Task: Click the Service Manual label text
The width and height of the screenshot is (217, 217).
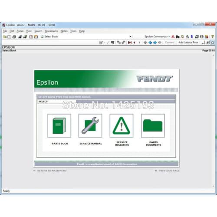Action: point(91,144)
